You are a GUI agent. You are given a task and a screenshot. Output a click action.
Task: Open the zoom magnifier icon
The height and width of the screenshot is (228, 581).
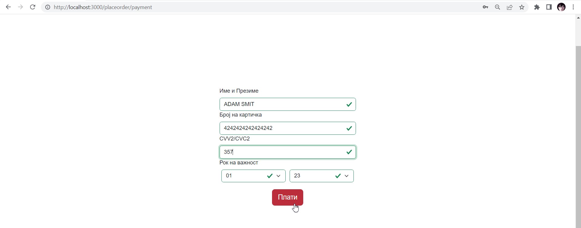pyautogui.click(x=497, y=7)
